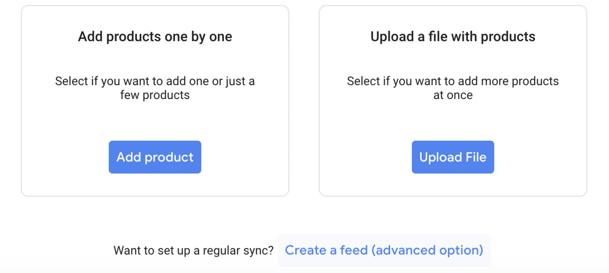Click "regular sync?" in the bottom prompt
This screenshot has width=609, height=273.
[x=238, y=250]
